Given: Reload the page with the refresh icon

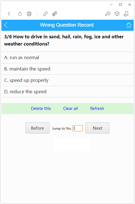Looking at the screenshot, I should click(20, 14).
